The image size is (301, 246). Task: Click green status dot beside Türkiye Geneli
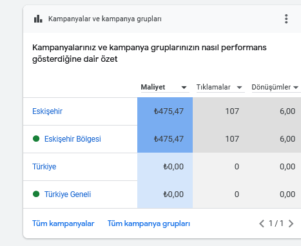(x=36, y=194)
